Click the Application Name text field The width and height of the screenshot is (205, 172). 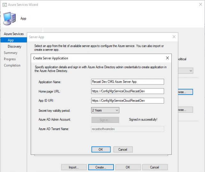[127, 82]
